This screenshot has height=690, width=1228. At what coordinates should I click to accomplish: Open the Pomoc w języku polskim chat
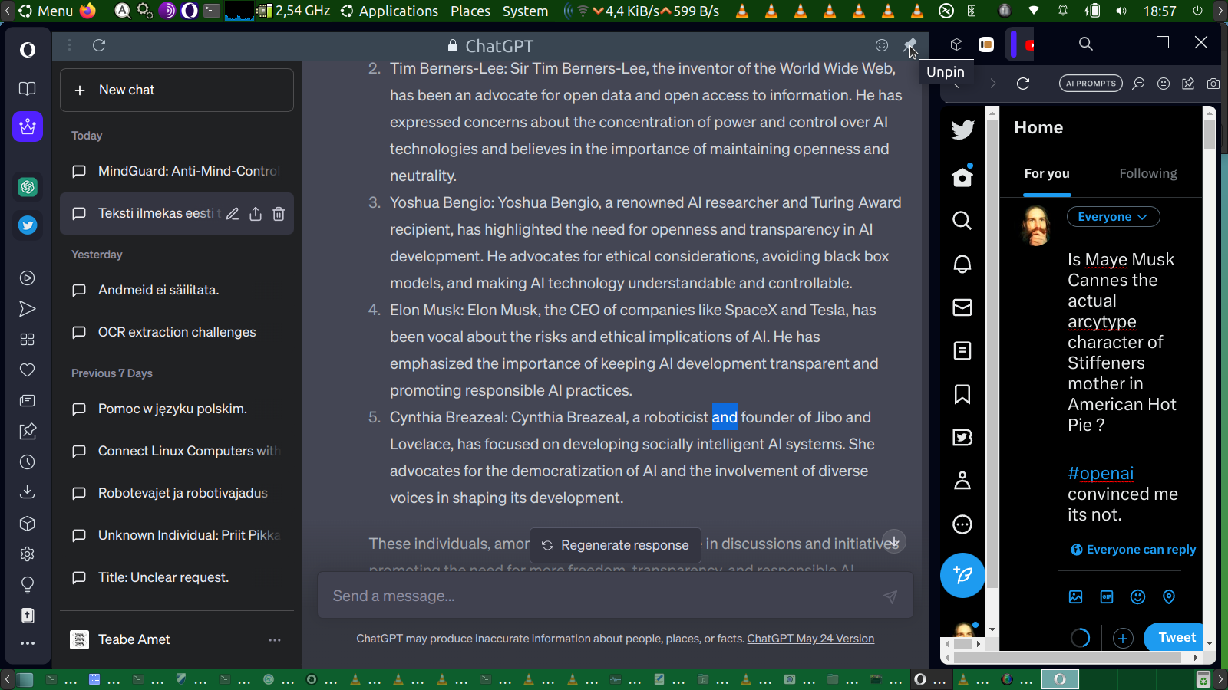click(177, 409)
